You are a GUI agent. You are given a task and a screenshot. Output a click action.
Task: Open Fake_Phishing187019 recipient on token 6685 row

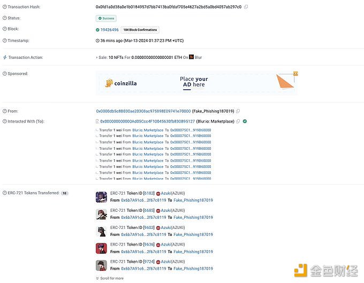[193, 217]
